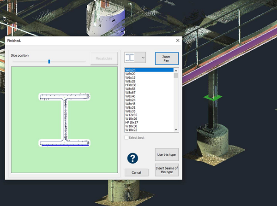Choose the HP8x36 profile entry

click(132, 85)
